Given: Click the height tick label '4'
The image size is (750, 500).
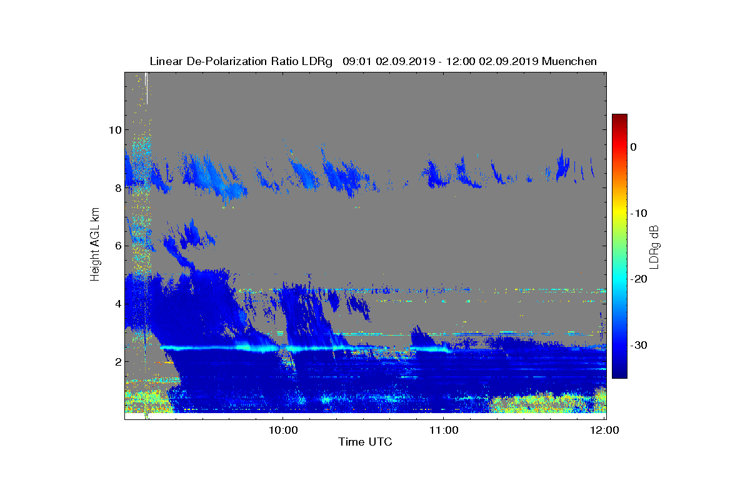Looking at the screenshot, I should [117, 304].
